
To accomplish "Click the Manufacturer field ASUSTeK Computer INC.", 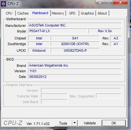I will pyautogui.click(x=75, y=25).
